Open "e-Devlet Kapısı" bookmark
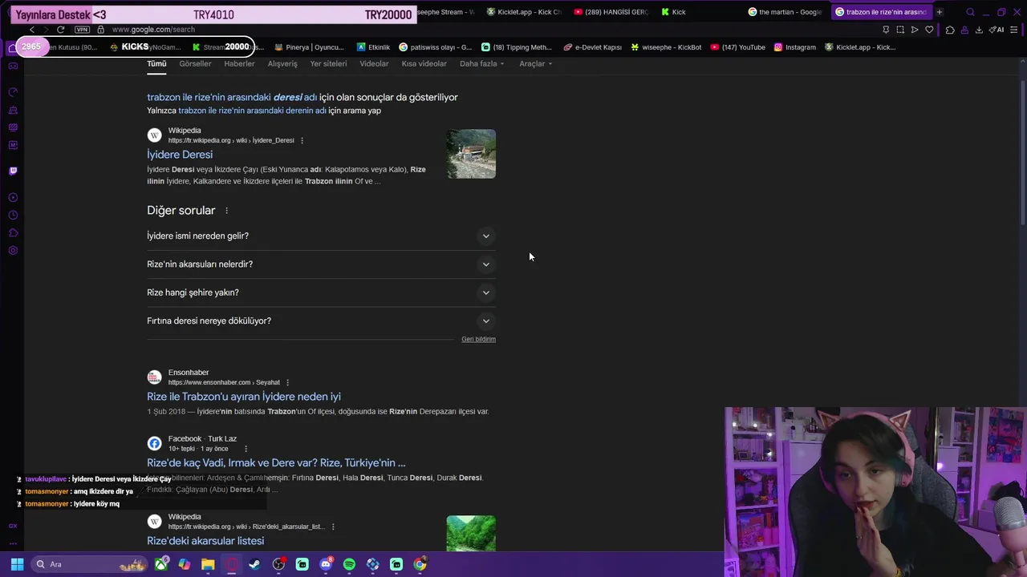Image resolution: width=1027 pixels, height=577 pixels. click(592, 47)
